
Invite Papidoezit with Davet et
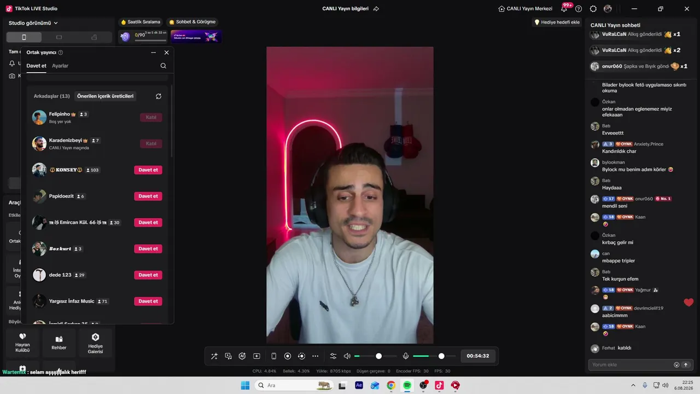point(148,196)
